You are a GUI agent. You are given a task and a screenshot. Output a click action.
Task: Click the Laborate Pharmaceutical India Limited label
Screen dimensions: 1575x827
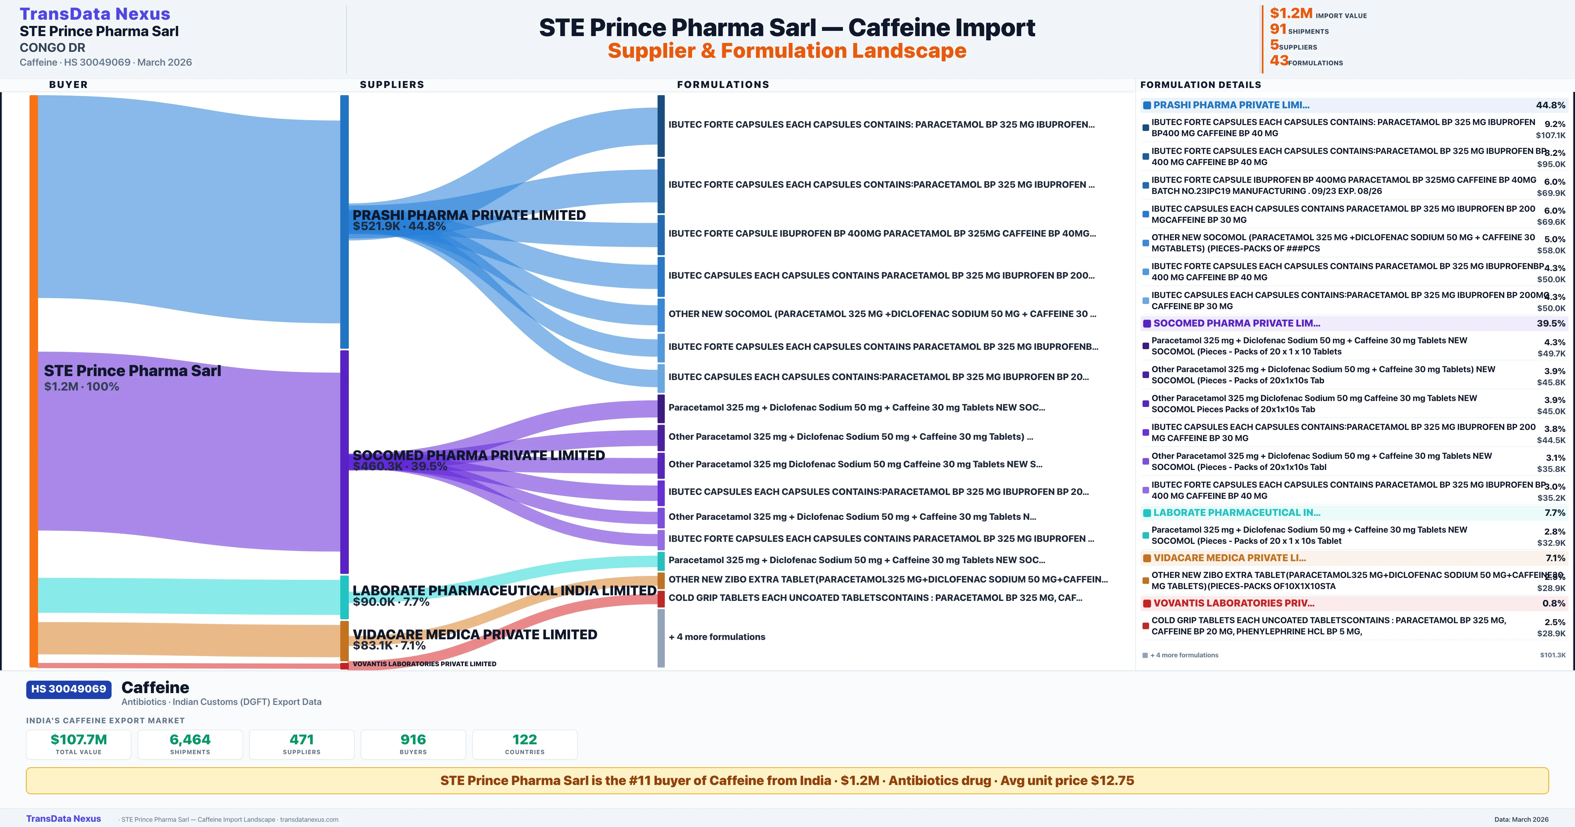(504, 590)
